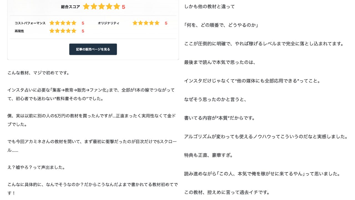Click the first star of 総合スコア rating
355x200 pixels.
(x=86, y=7)
